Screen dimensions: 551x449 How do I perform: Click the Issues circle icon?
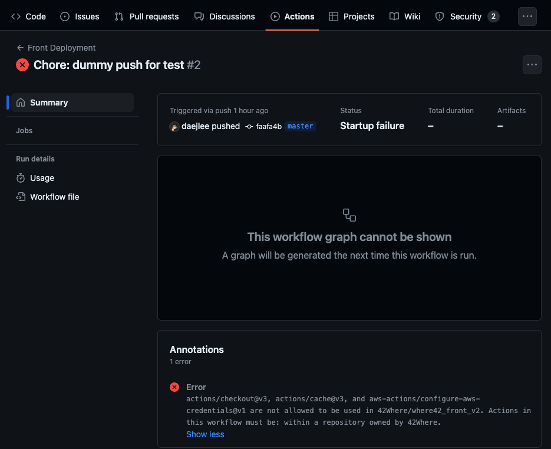pyautogui.click(x=65, y=16)
